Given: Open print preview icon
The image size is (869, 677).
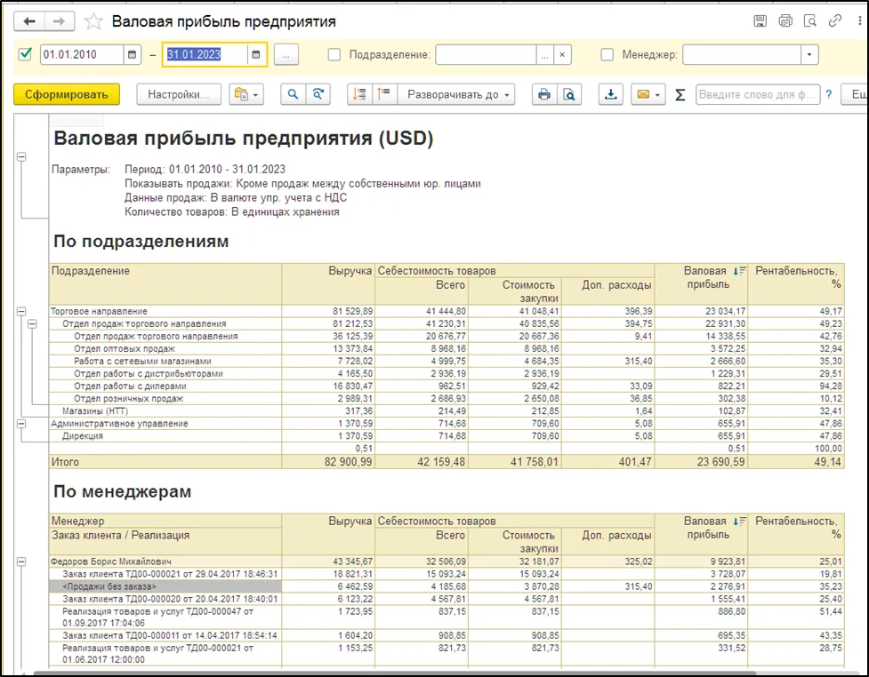Looking at the screenshot, I should [x=568, y=94].
